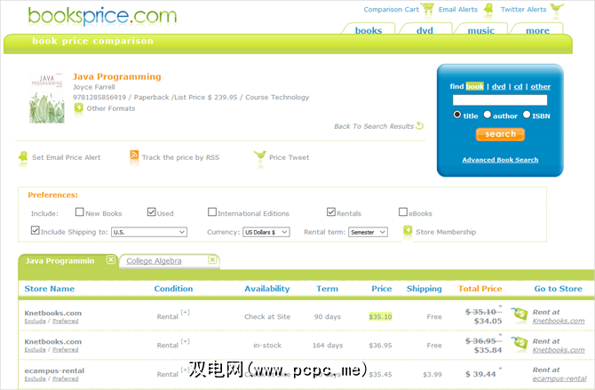Click the find cd link
Image resolution: width=595 pixels, height=390 pixels.
point(518,86)
